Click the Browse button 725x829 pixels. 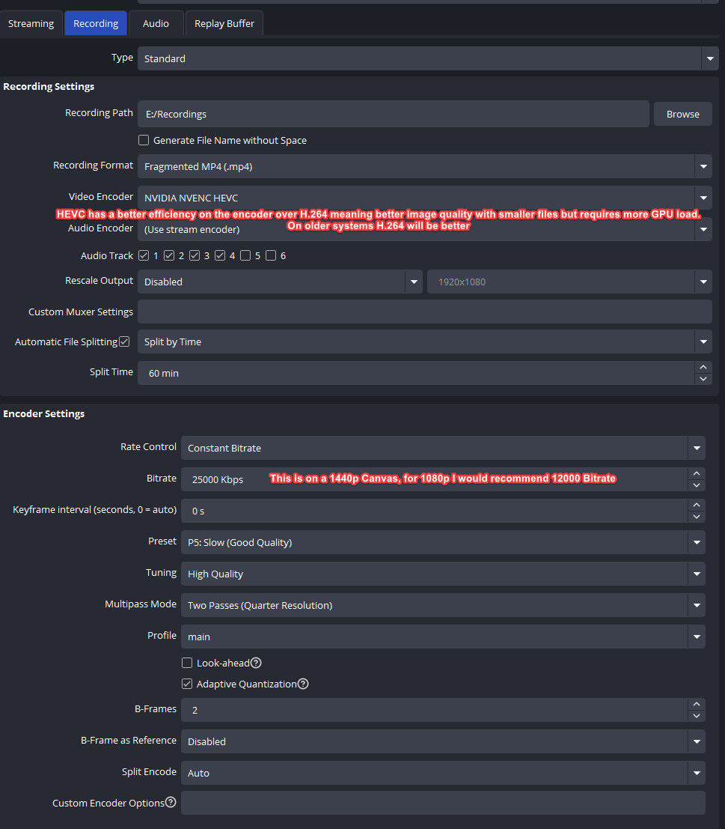tap(683, 114)
